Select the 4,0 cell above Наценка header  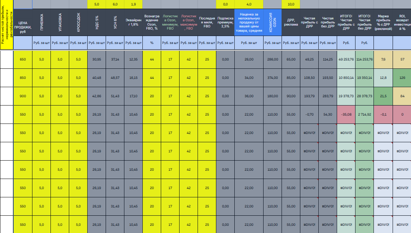pyautogui.click(x=249, y=4)
